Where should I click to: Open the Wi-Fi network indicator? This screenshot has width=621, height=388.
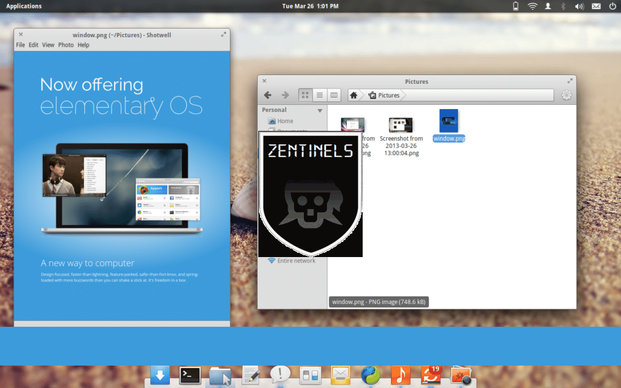point(532,6)
